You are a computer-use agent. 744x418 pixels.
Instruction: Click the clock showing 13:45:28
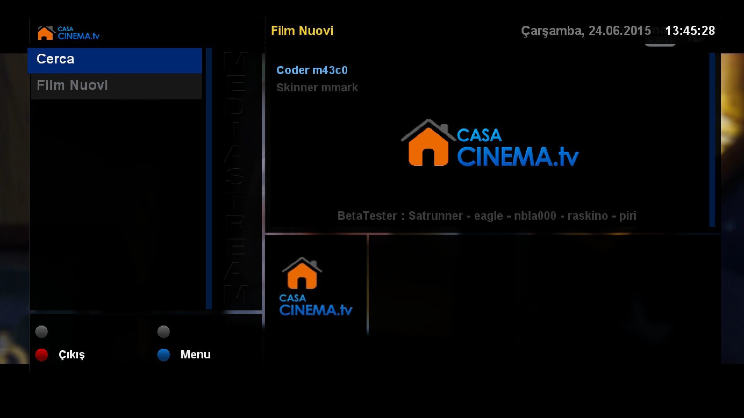click(690, 31)
